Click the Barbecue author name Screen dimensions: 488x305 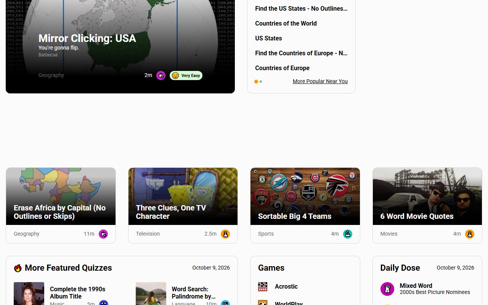[48, 55]
